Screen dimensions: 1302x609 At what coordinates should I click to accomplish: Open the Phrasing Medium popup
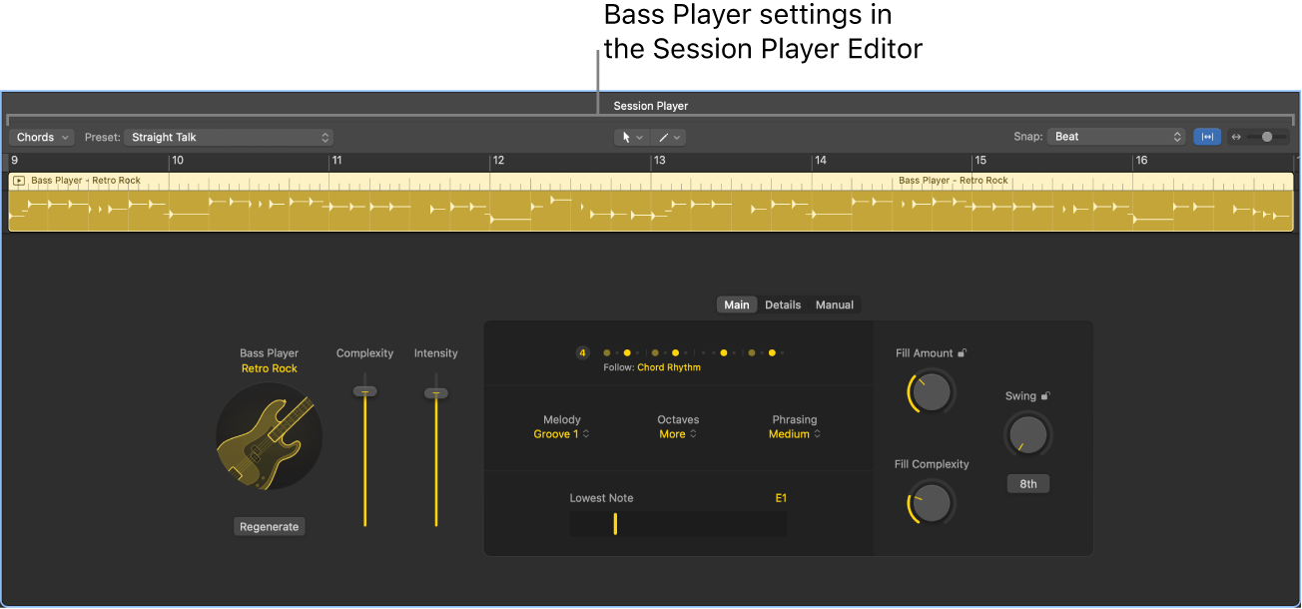[795, 434]
